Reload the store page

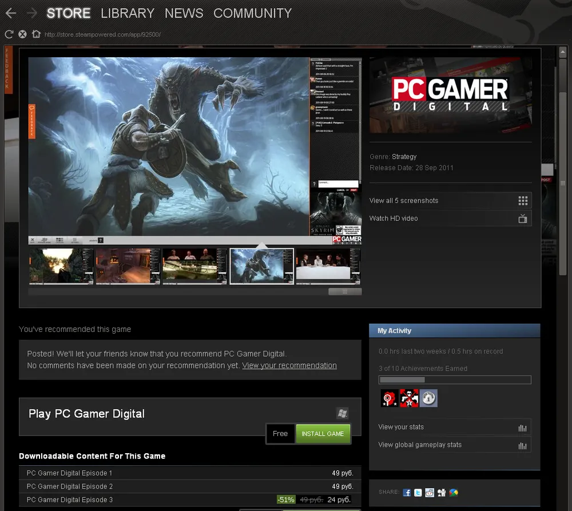(9, 34)
